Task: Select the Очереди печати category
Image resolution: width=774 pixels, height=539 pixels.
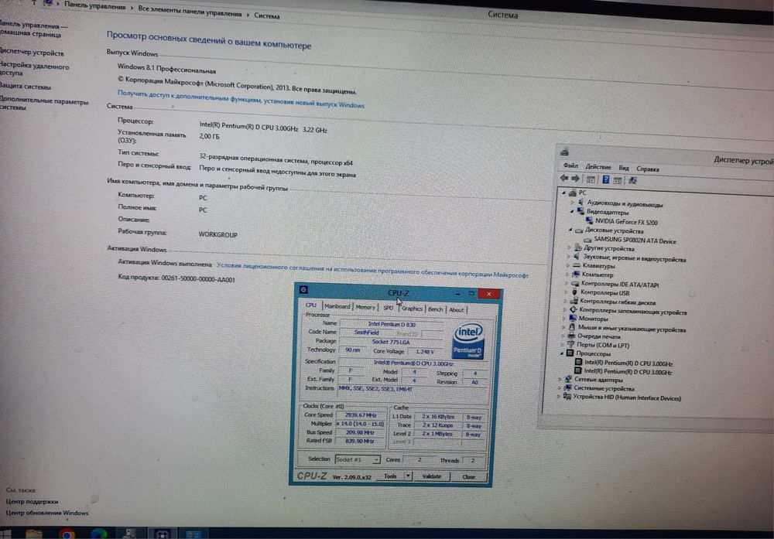Action: coord(598,336)
